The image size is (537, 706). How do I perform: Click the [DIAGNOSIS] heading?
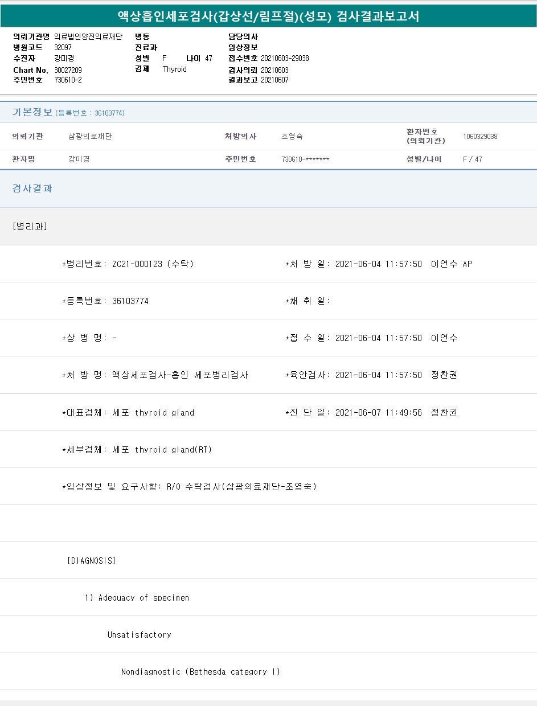pos(91,561)
